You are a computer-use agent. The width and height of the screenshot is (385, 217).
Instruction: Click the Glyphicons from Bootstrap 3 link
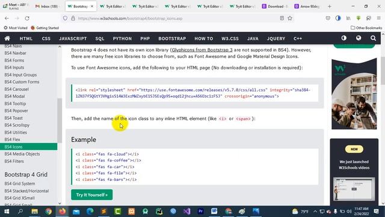(202, 50)
